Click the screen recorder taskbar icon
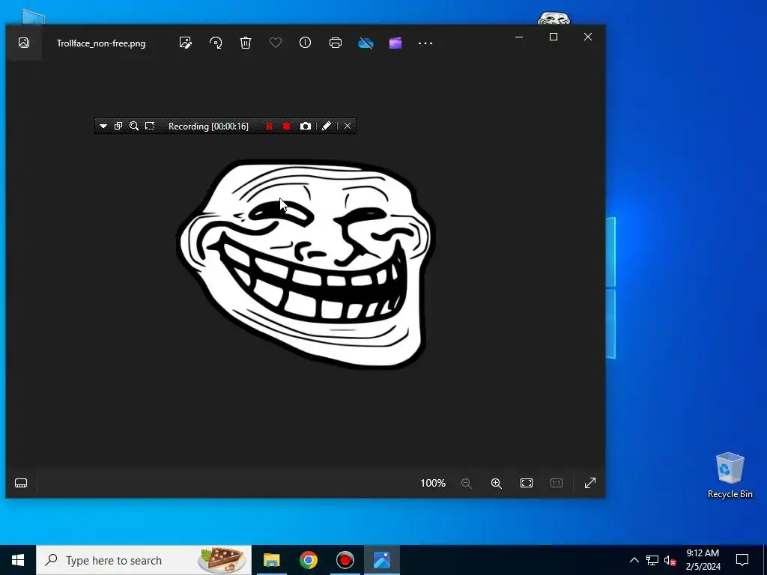The image size is (767, 575). pos(345,560)
